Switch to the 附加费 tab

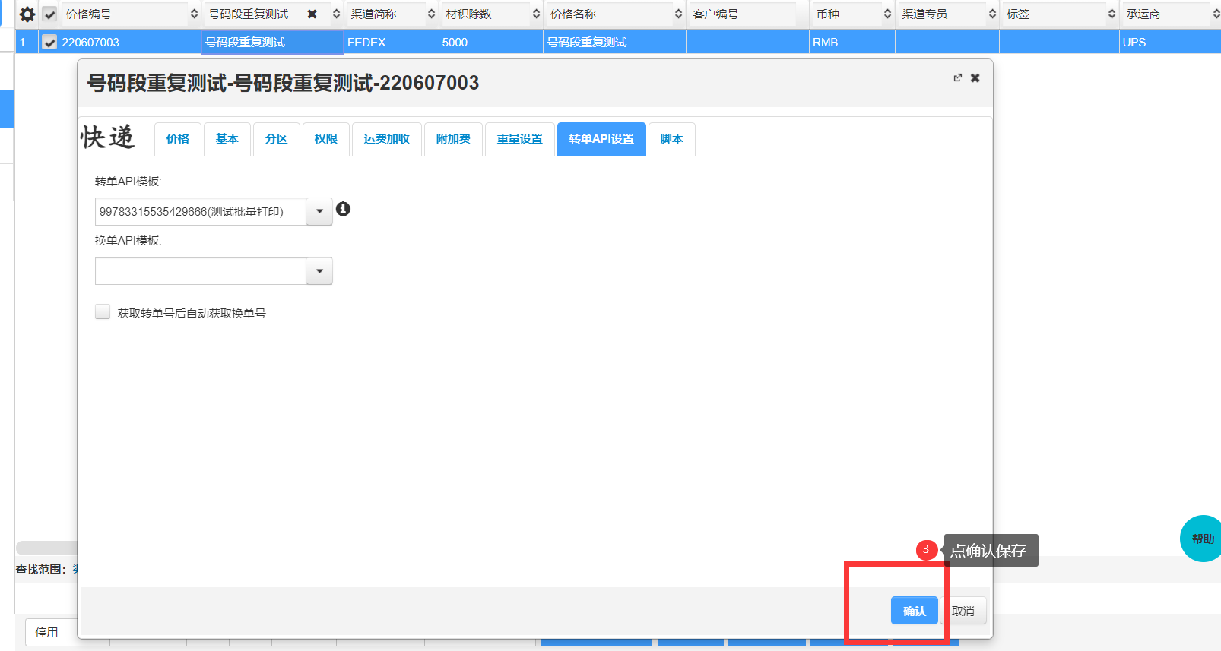tap(453, 139)
